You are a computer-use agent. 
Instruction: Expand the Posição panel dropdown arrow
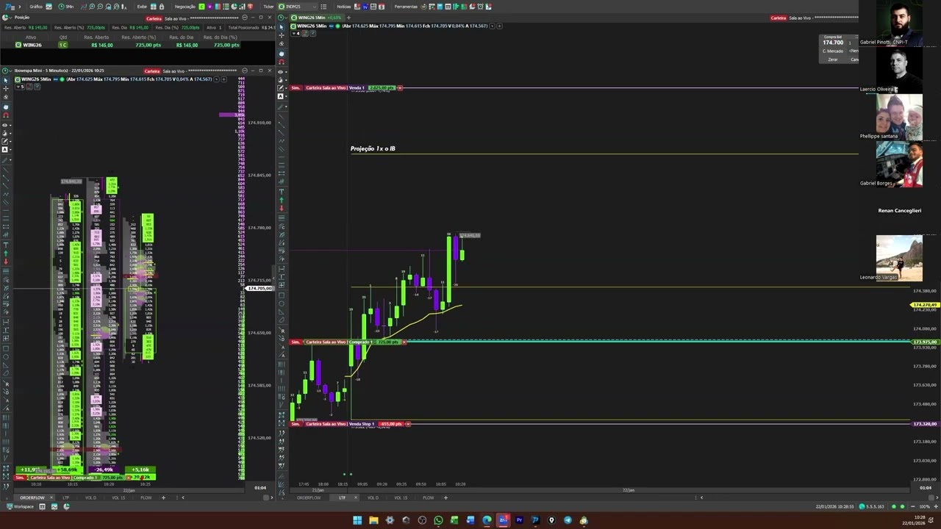point(11,18)
